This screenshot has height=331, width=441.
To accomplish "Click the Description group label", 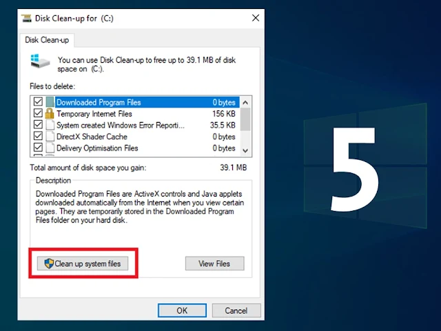I will point(53,181).
